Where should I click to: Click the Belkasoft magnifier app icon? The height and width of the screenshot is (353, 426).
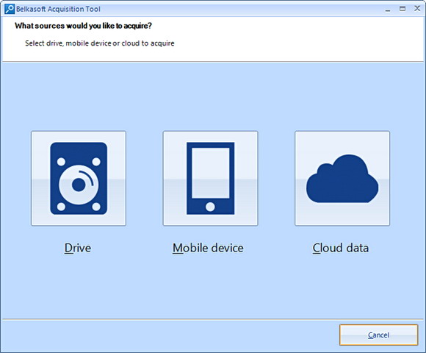point(10,9)
